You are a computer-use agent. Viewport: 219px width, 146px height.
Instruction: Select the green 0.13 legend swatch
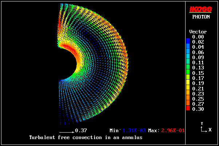point(188,68)
